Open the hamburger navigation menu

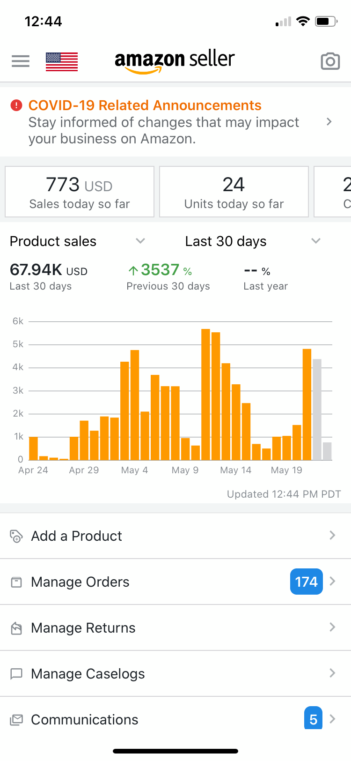point(21,61)
